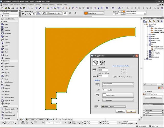164x128 pixels.
Task: Select the Arco/Cerchio tool
Action: tap(8, 82)
